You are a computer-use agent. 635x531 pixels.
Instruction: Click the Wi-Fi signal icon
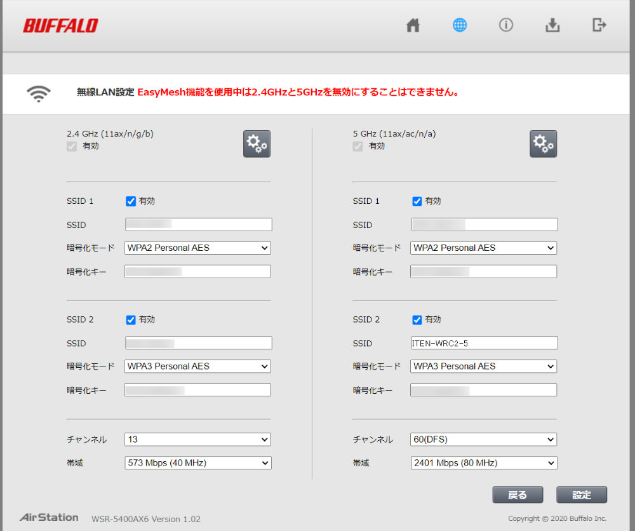pos(39,94)
